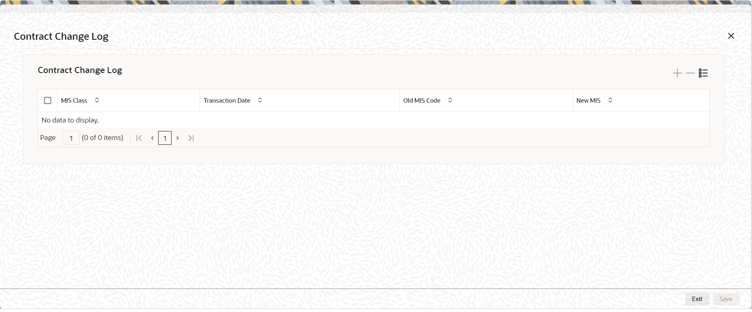Click the Save button

[726, 299]
